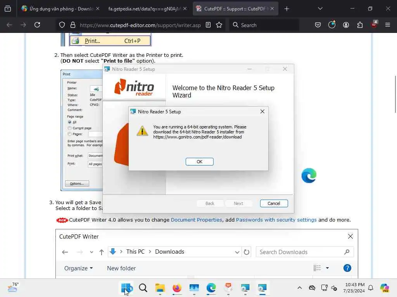397x297 pixels.
Task: Expand the list all tabs chevron
Action: pyautogui.click(x=320, y=9)
